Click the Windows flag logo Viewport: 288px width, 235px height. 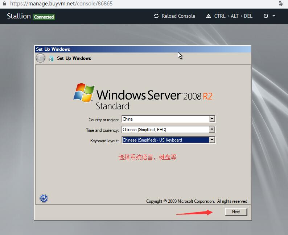[x=84, y=93]
